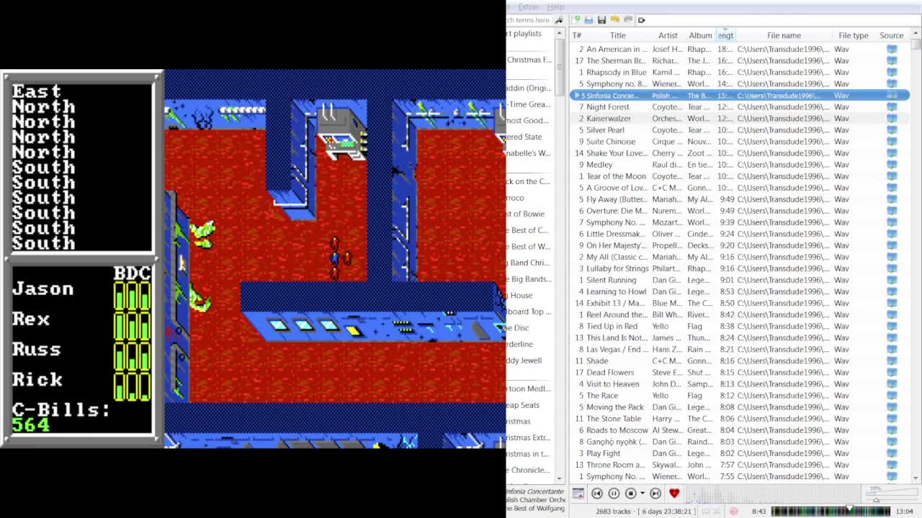The width and height of the screenshot is (922, 518).
Task: Create a new playlist with the toolbar icon
Action: 576,19
